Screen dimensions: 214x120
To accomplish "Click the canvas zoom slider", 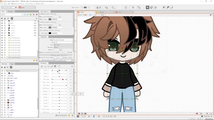I will pyautogui.click(x=94, y=116).
